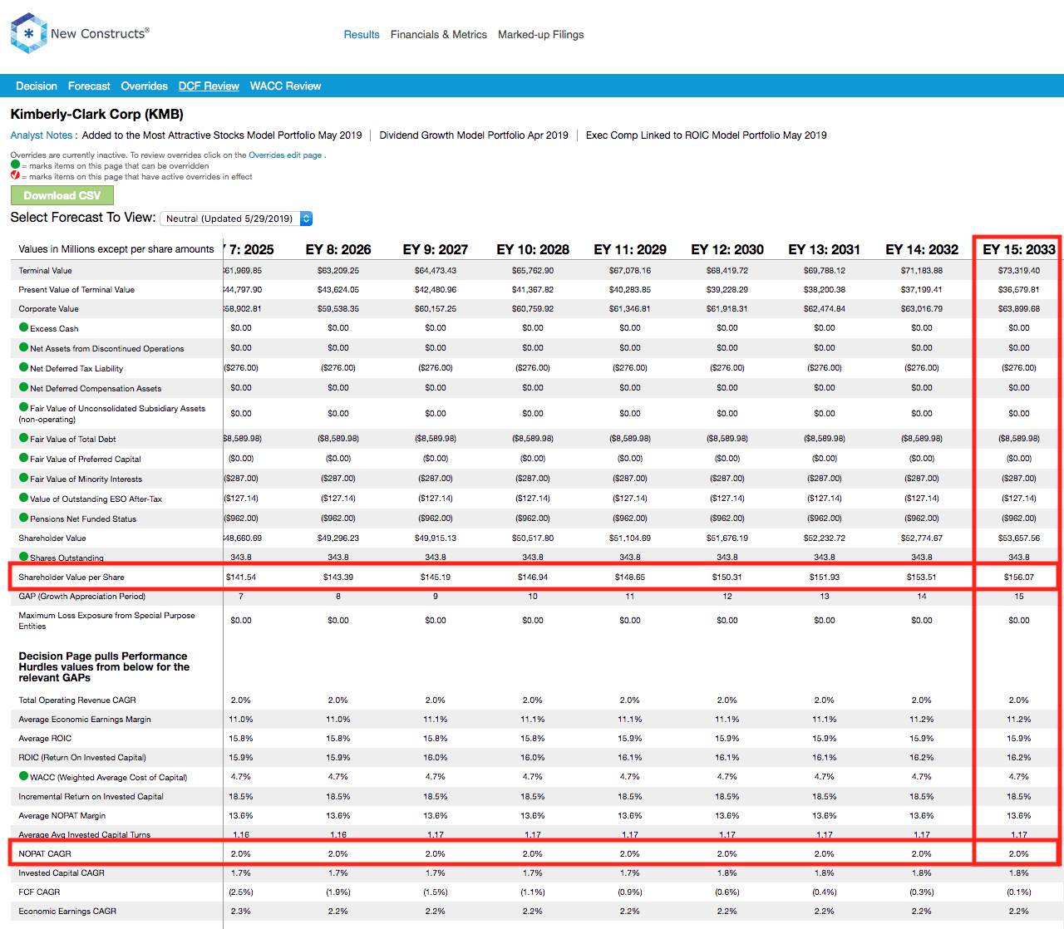Open the DCF Review page
This screenshot has height=929, width=1064.
pyautogui.click(x=209, y=86)
